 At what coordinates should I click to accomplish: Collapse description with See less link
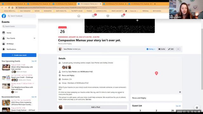pos(88,99)
